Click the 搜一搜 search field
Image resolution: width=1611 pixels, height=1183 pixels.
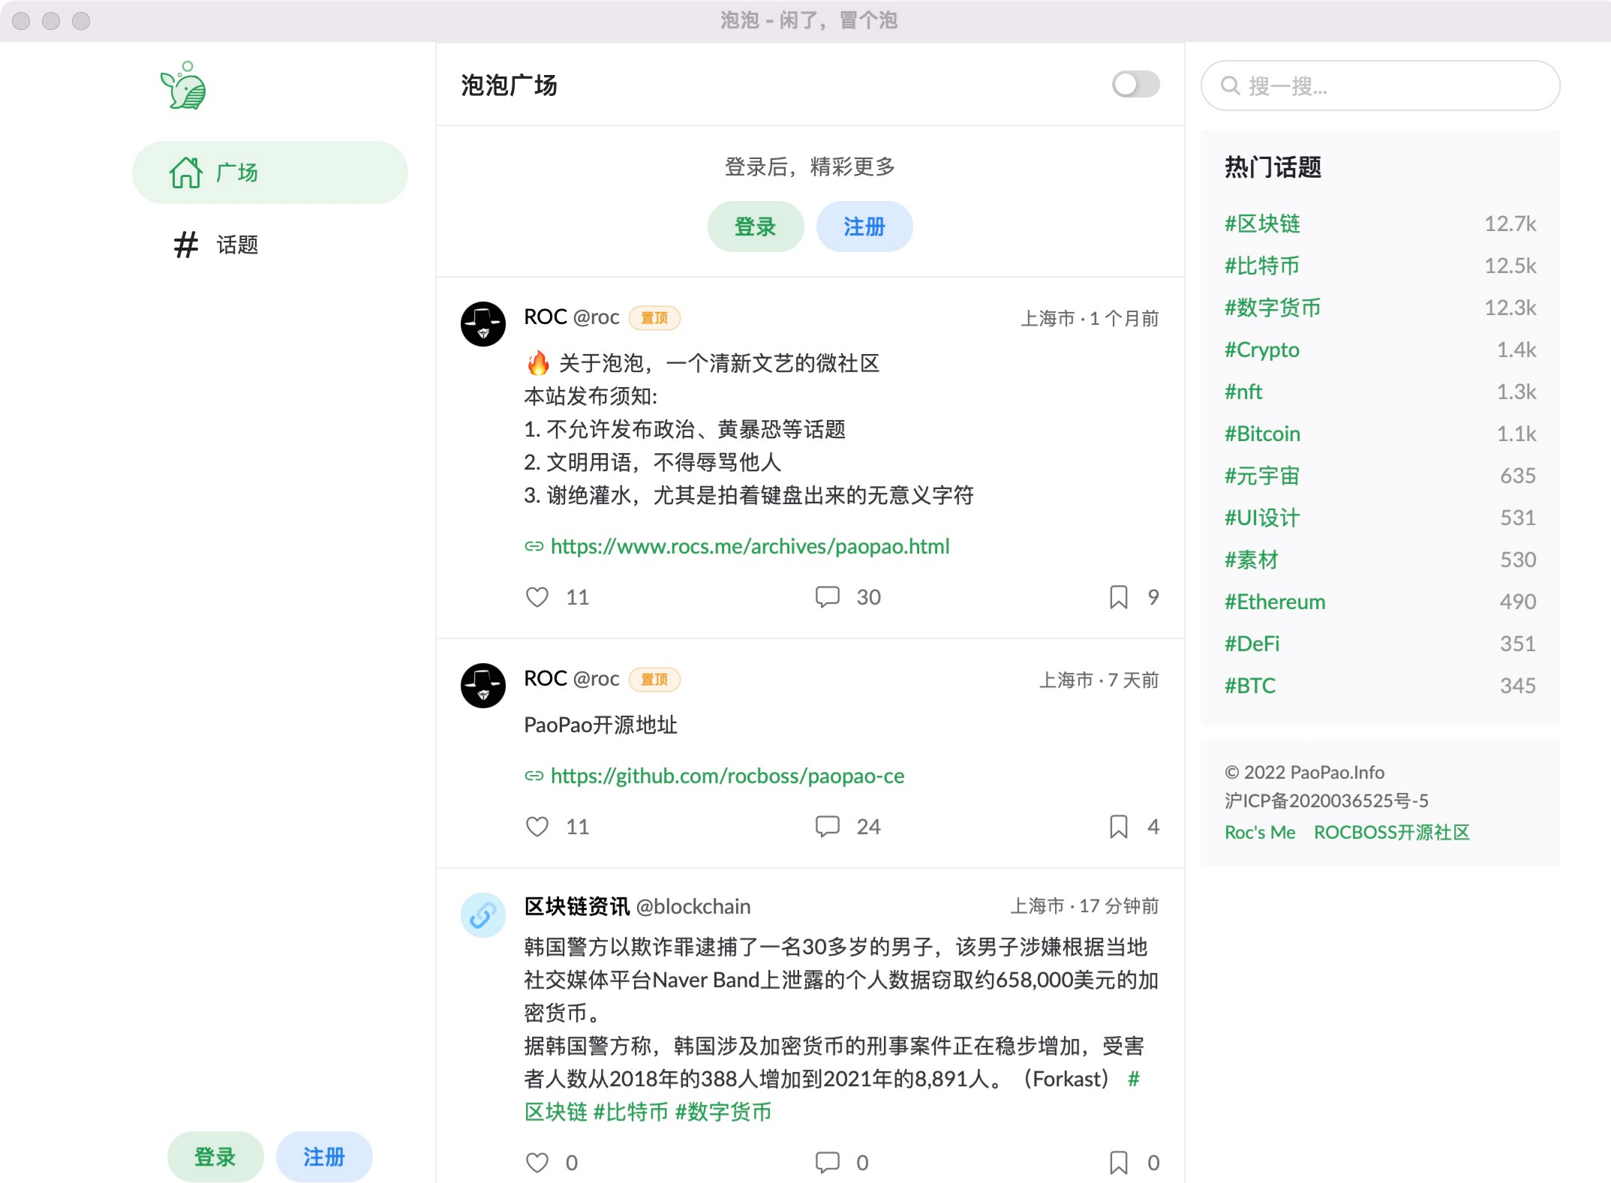coord(1381,86)
